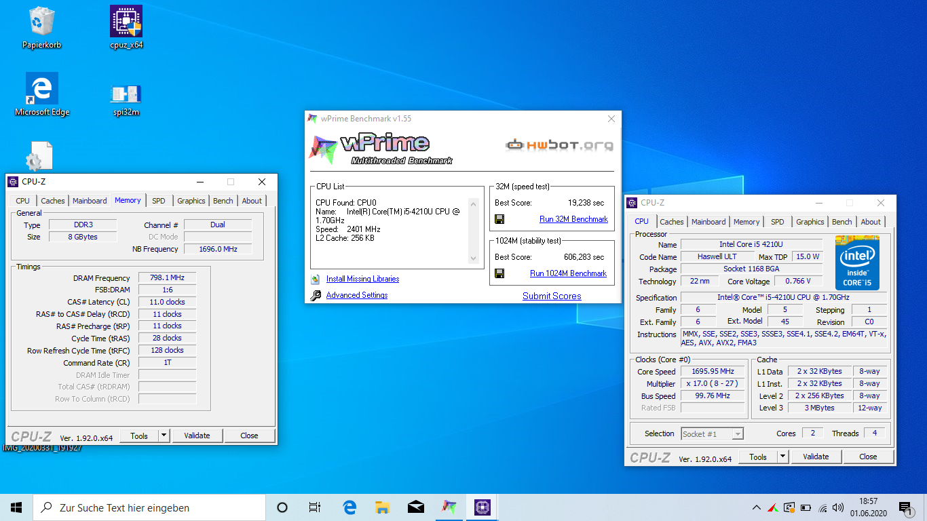The image size is (927, 521).
Task: Open Memory tab in right CPU-Z window
Action: click(746, 222)
